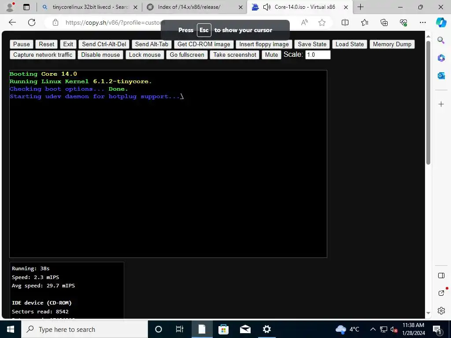Open Microsoft Store taskbar icon
This screenshot has height=338, width=451.
point(223,329)
